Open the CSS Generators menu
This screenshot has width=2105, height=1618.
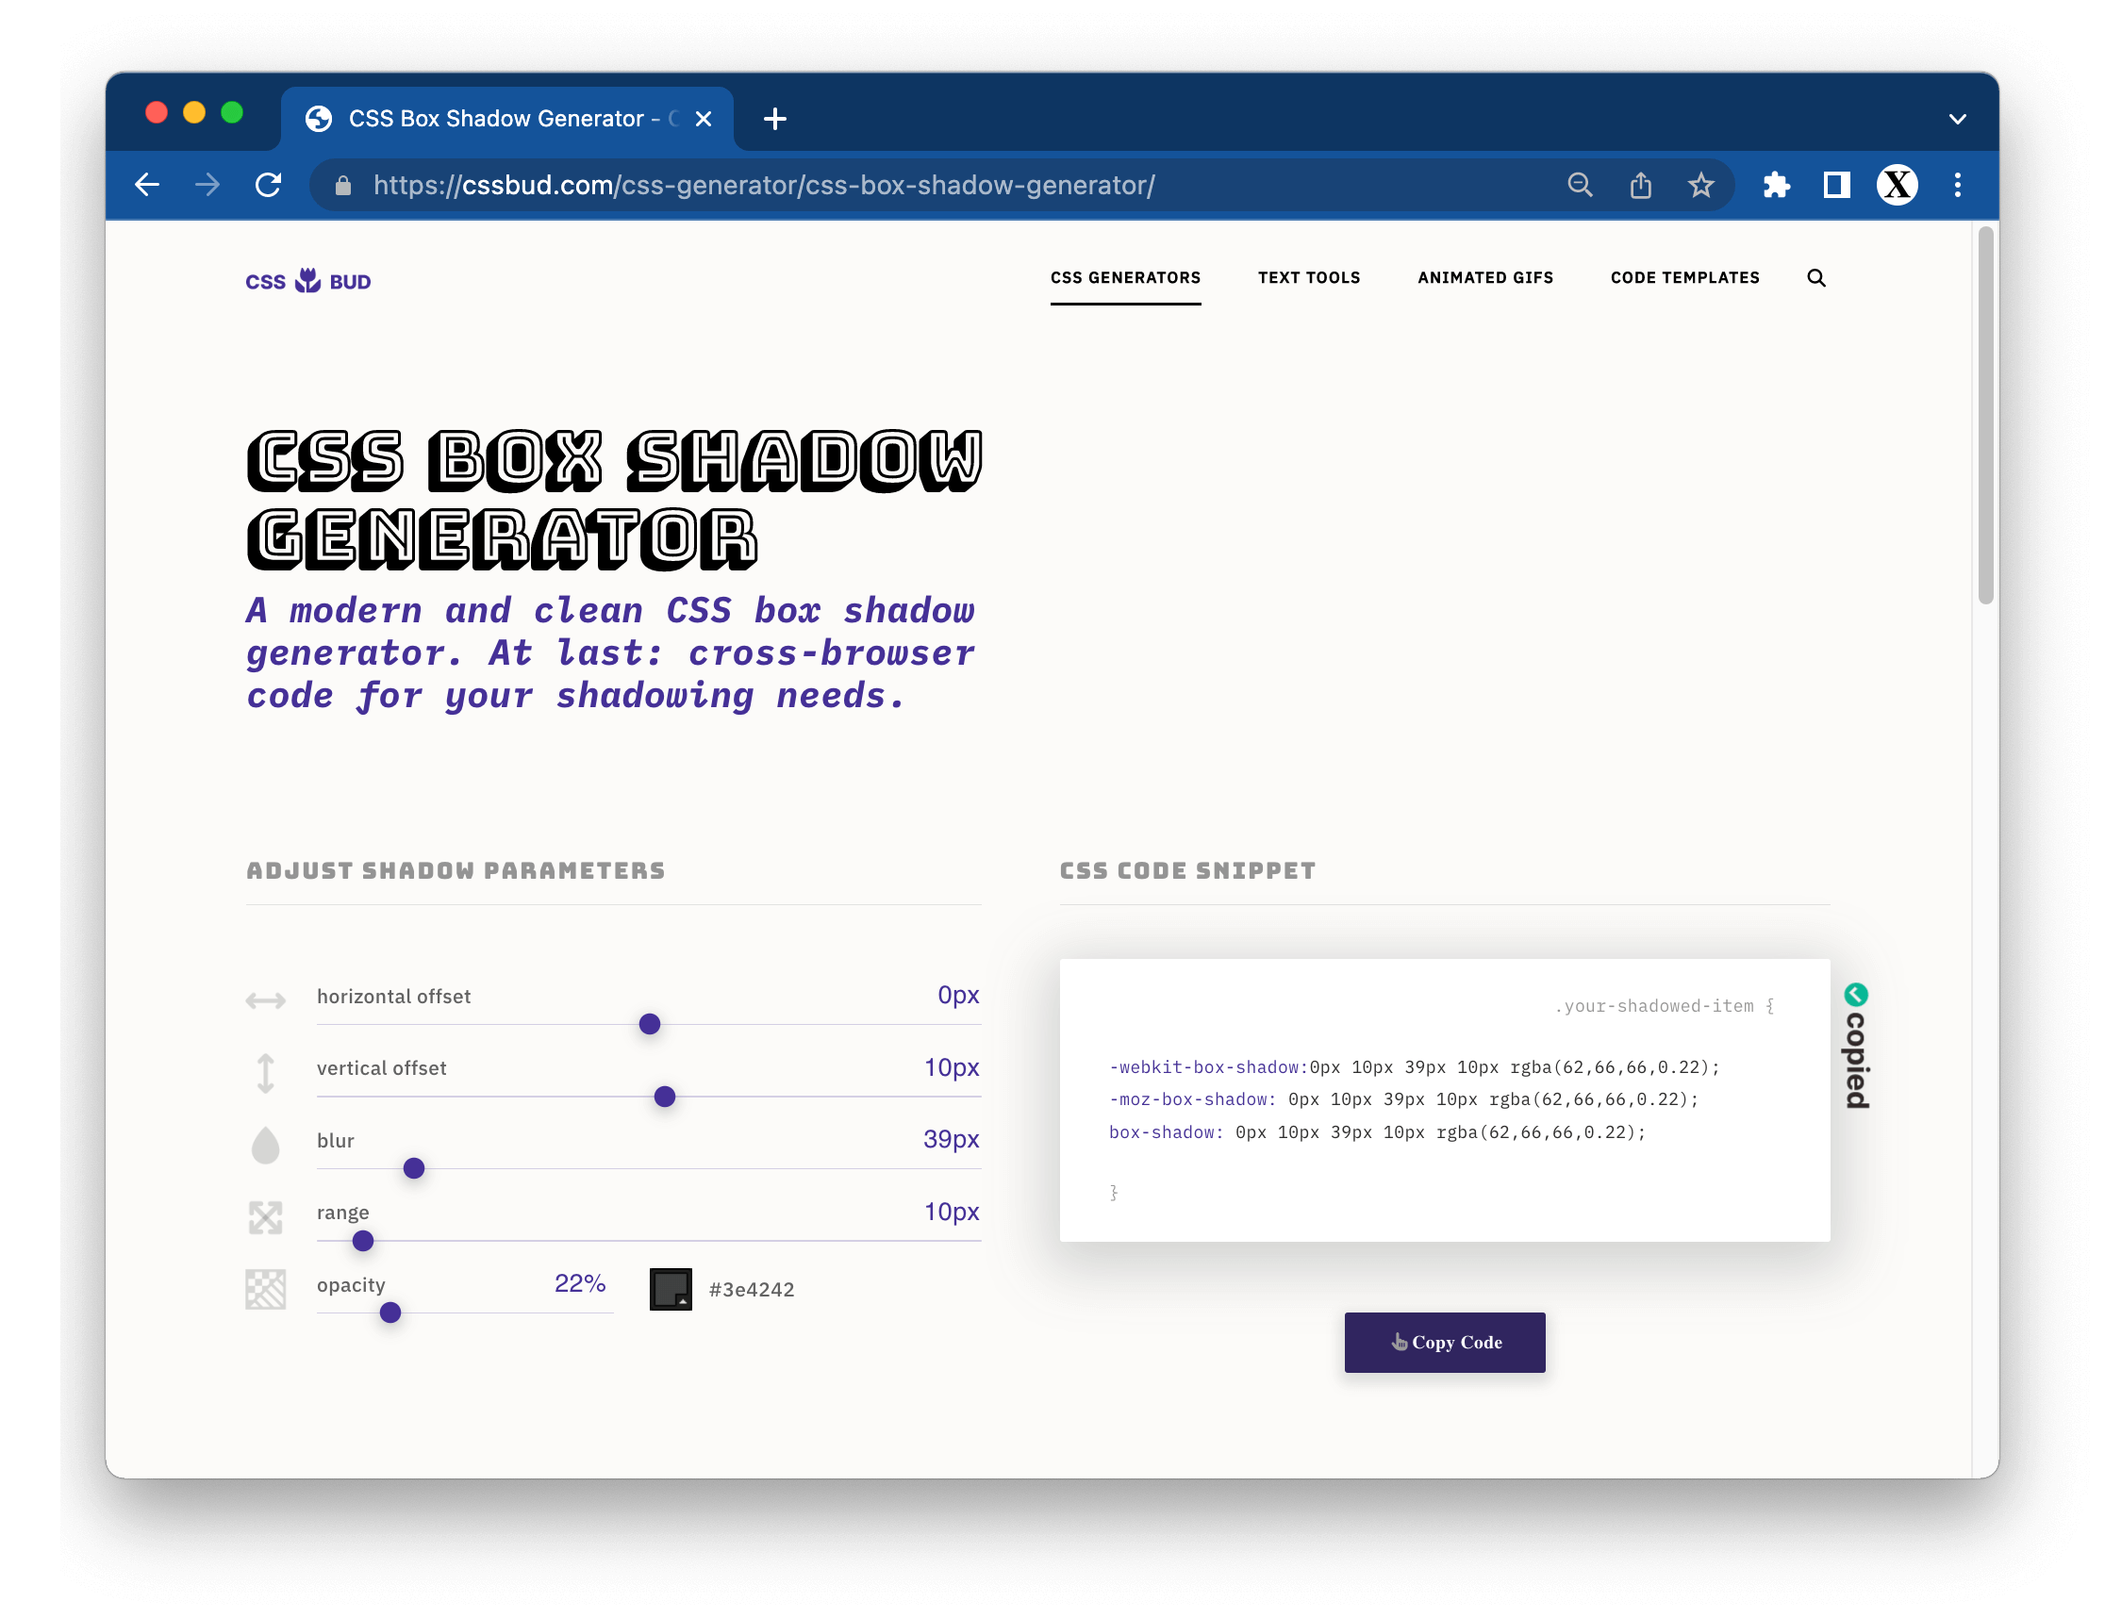[1124, 278]
